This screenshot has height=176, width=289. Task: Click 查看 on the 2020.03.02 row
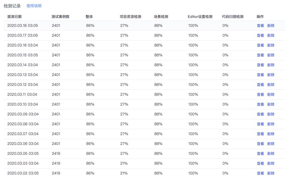[260, 173]
